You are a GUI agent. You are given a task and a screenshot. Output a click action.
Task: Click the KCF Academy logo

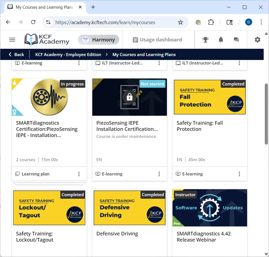[x=47, y=40]
